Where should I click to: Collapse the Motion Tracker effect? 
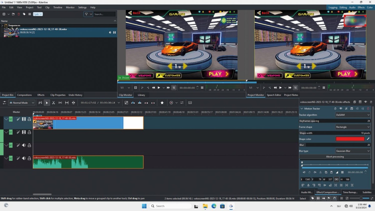point(302,109)
